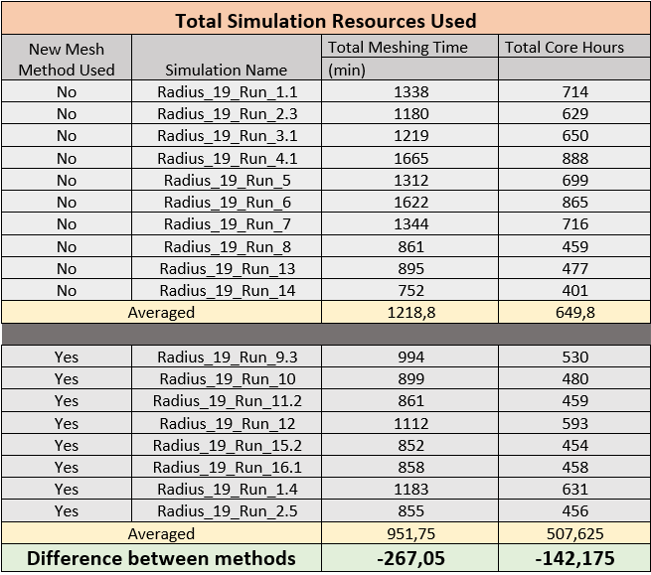Click the Radius_19_Run_6 name cell
The height and width of the screenshot is (575, 651).
point(227,202)
